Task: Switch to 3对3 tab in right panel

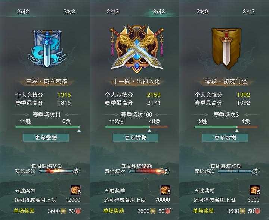Action: [x=249, y=12]
